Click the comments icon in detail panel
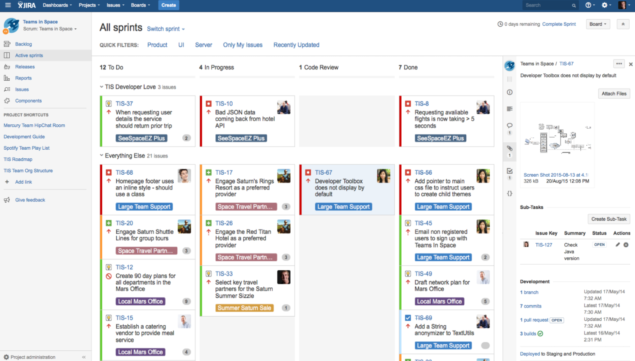The width and height of the screenshot is (635, 361). pyautogui.click(x=510, y=126)
